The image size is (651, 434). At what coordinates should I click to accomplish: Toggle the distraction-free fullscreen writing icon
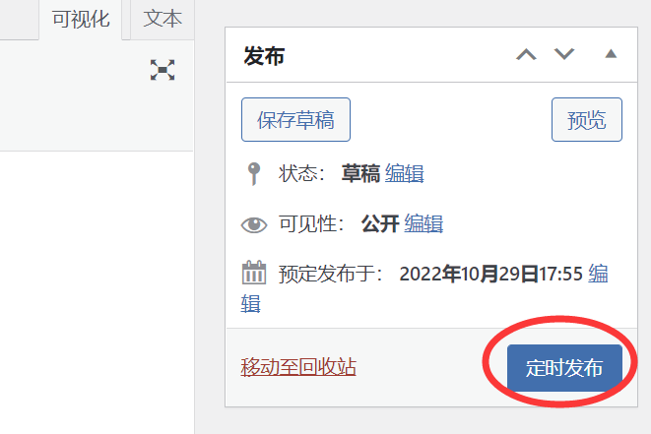[x=163, y=70]
